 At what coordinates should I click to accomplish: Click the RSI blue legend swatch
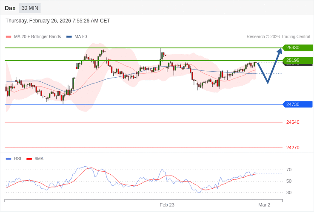(x=9, y=159)
